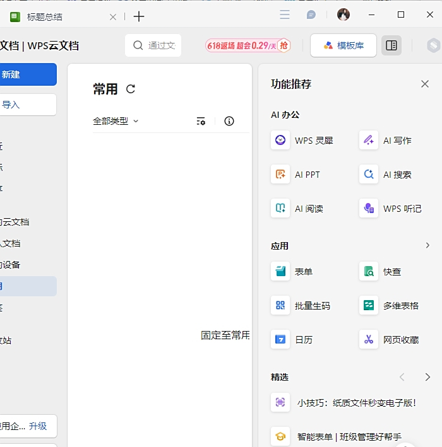Image resolution: width=442 pixels, height=447 pixels.
Task: Toggle the side panel layout button
Action: point(391,45)
